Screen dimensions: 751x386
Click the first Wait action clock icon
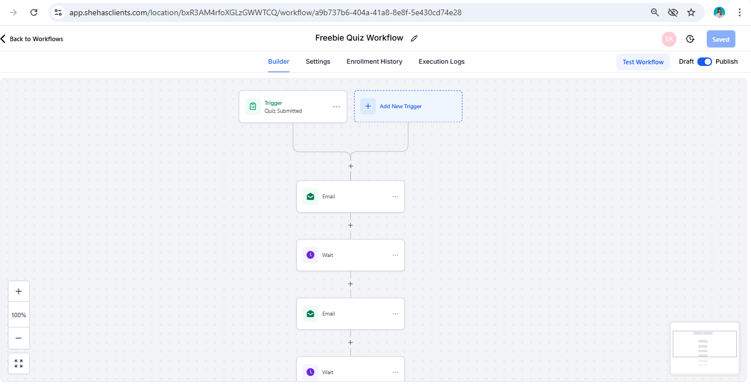311,255
